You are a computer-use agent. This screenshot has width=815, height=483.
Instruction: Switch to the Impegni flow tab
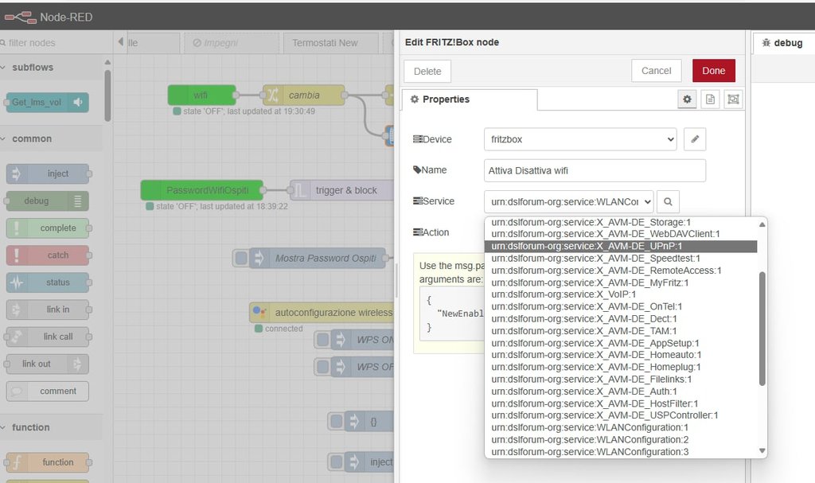232,43
